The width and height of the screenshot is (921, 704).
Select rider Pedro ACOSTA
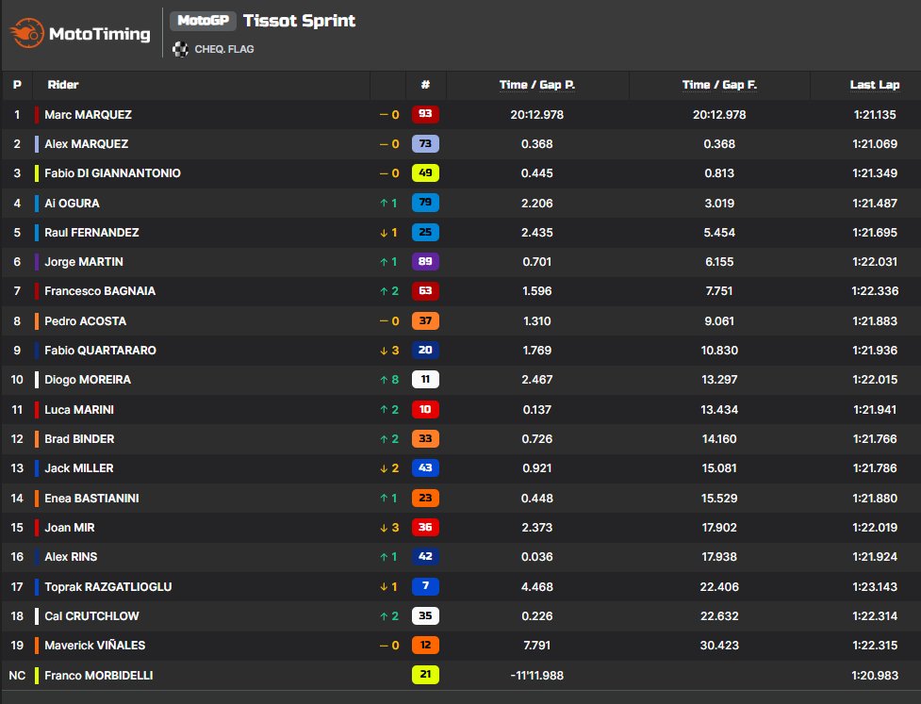point(85,321)
